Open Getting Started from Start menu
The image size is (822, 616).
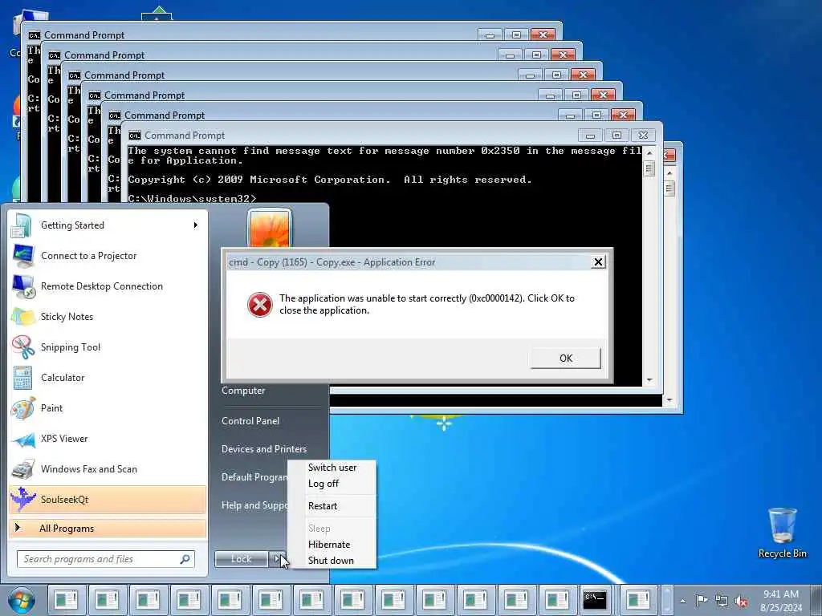tap(108, 225)
